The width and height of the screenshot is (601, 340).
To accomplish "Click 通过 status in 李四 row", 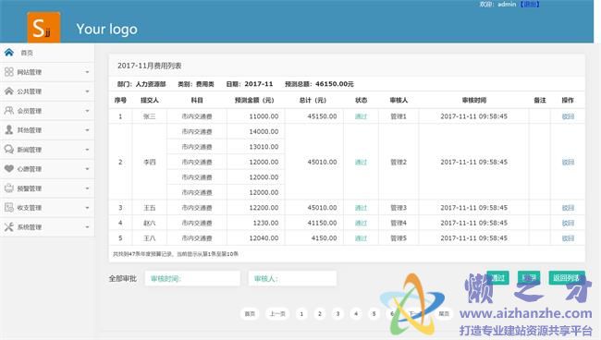I will click(361, 163).
